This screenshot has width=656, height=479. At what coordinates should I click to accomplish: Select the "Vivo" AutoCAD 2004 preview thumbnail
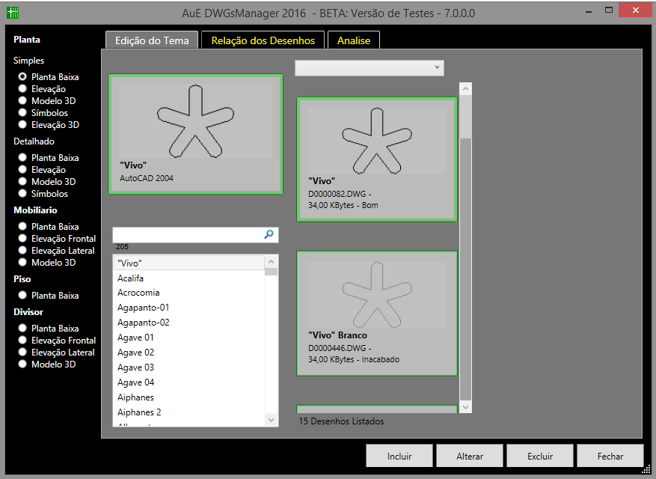195,134
